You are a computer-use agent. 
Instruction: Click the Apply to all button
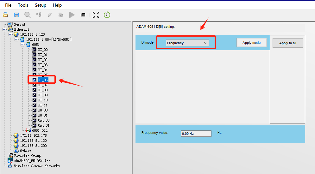pos(287,43)
